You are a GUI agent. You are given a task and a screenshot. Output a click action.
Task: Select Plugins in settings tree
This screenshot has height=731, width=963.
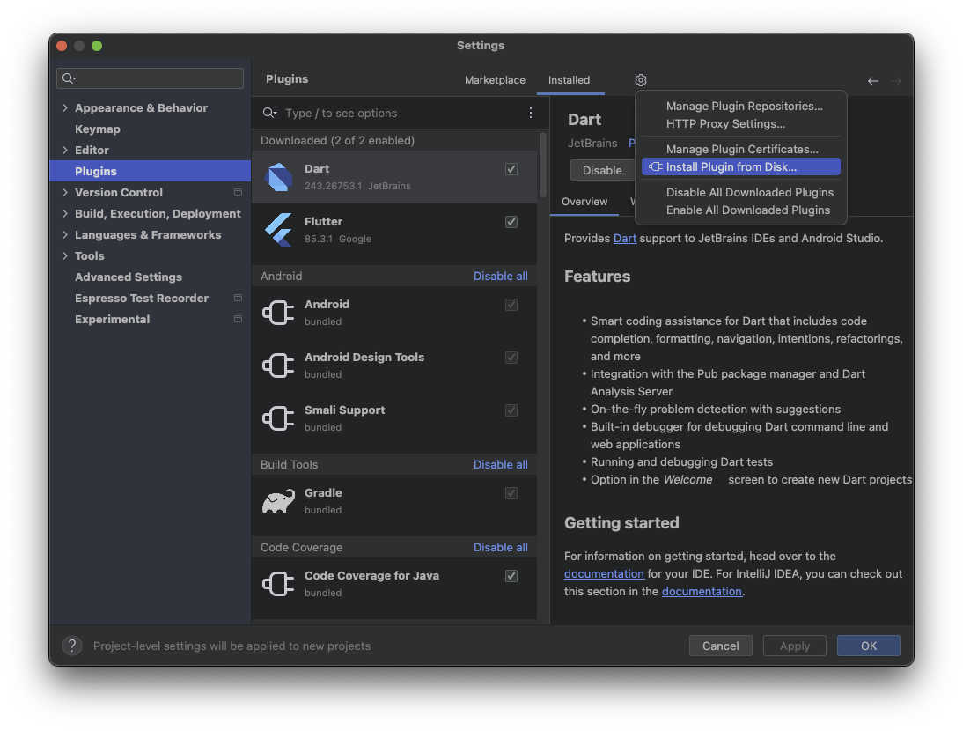[x=150, y=172]
